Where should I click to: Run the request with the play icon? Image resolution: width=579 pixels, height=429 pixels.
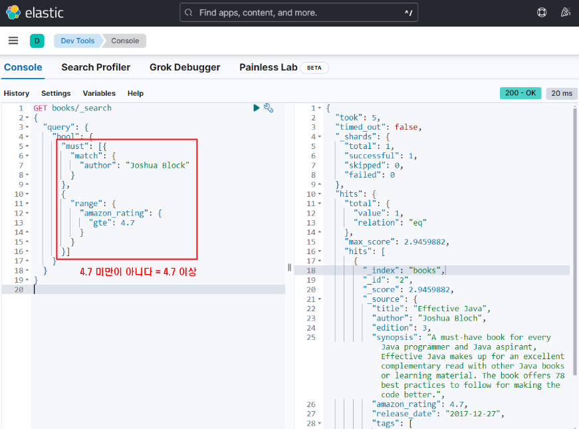[257, 108]
